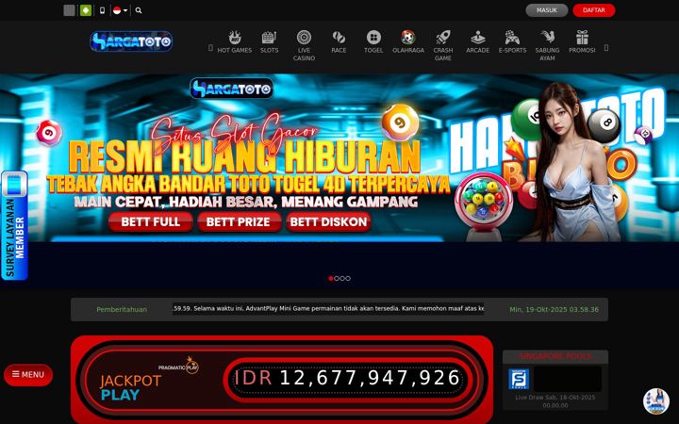679x424 pixels.
Task: Click the SINGAPORE POOLS heading
Action: 555,356
